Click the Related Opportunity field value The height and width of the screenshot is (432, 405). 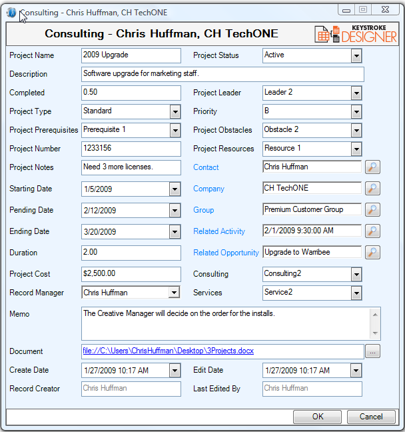(x=312, y=253)
